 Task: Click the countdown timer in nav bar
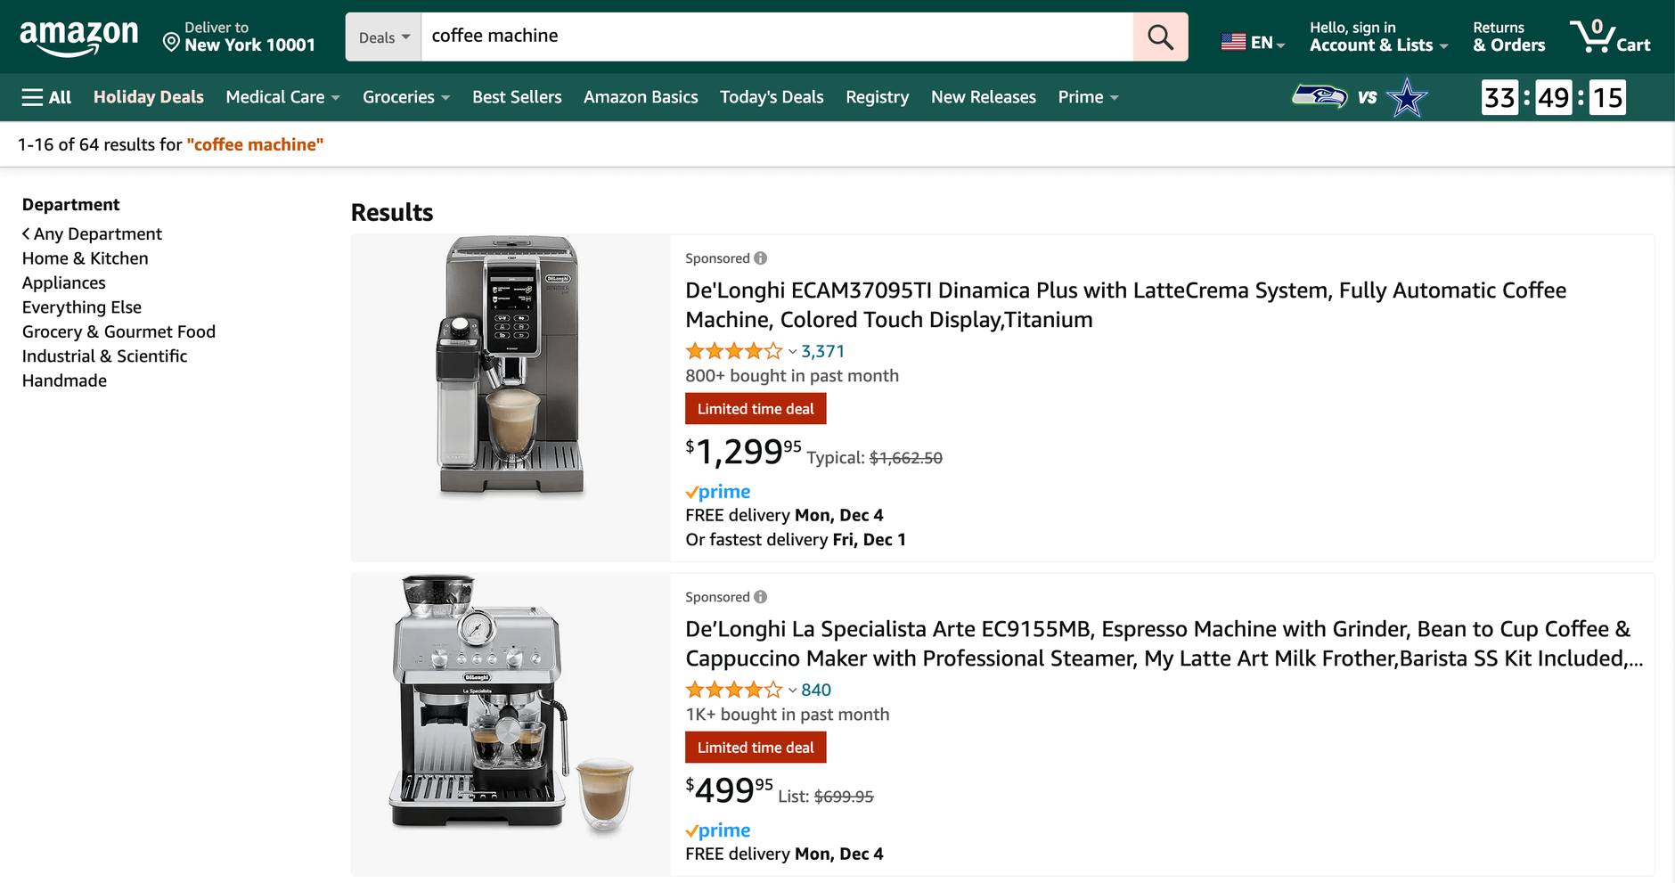[x=1553, y=97]
